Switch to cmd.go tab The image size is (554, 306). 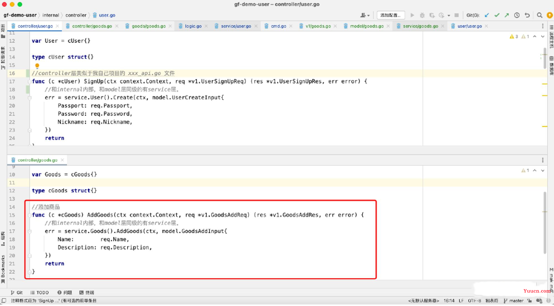point(278,26)
